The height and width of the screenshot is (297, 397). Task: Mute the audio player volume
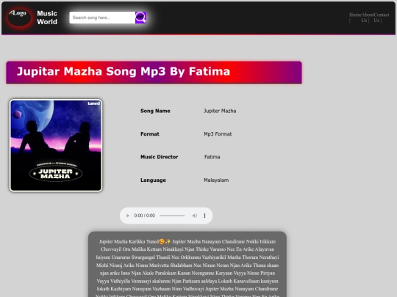194,216
